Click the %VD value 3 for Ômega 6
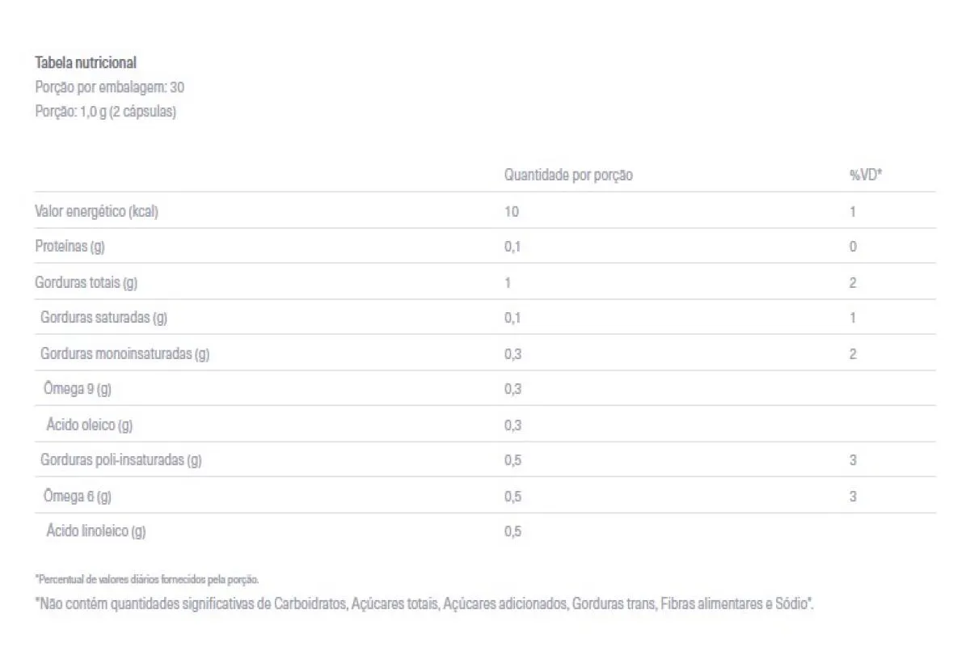970x647 pixels. pos(853,496)
